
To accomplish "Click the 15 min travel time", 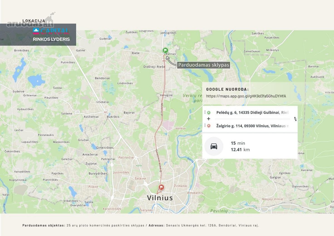I will [238, 143].
